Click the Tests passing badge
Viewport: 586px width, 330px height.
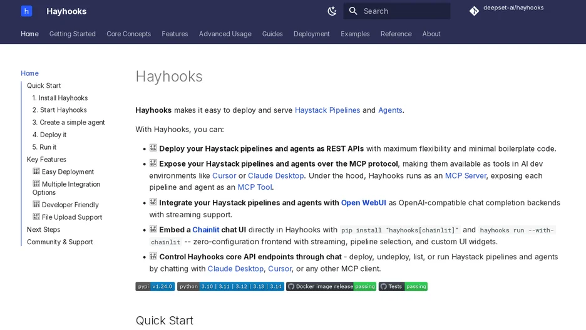coord(403,286)
